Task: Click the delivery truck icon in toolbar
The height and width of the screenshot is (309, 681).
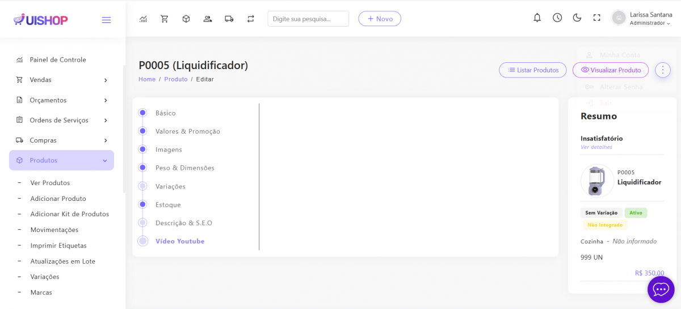Action: pyautogui.click(x=229, y=19)
